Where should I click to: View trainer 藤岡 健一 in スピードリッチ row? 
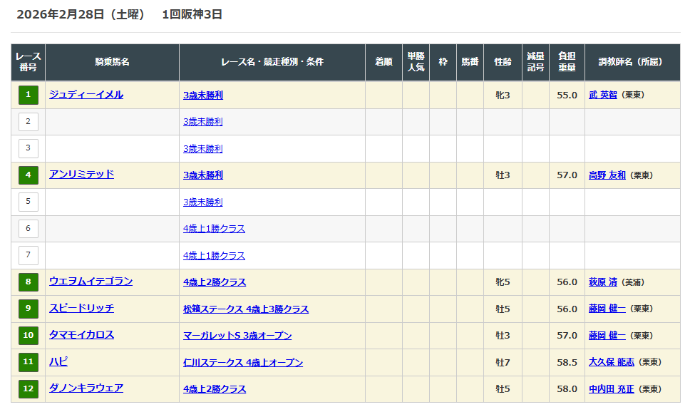607,309
